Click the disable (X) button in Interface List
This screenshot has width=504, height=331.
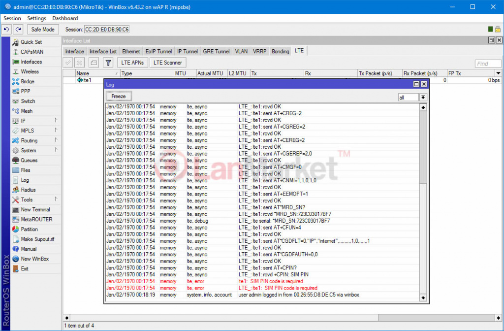80,63
